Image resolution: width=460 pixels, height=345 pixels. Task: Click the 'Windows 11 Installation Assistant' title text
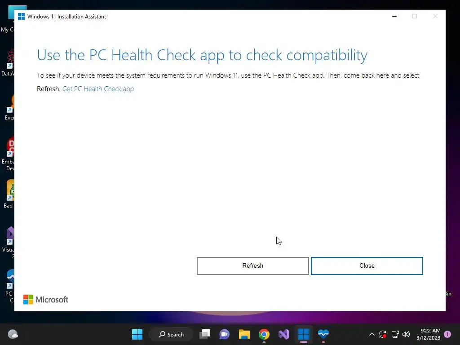click(x=66, y=17)
